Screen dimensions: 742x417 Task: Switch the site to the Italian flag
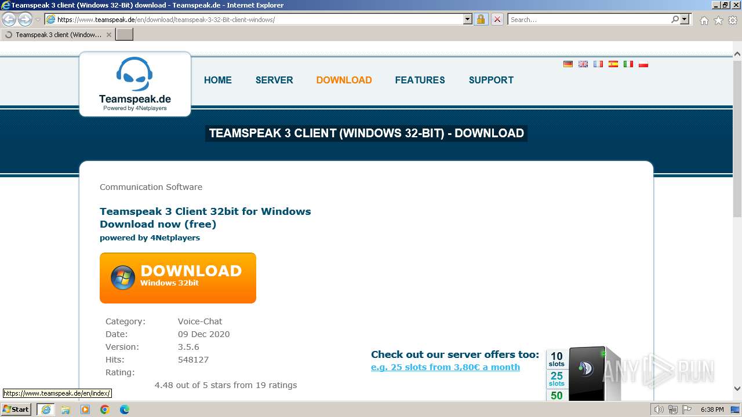[628, 64]
